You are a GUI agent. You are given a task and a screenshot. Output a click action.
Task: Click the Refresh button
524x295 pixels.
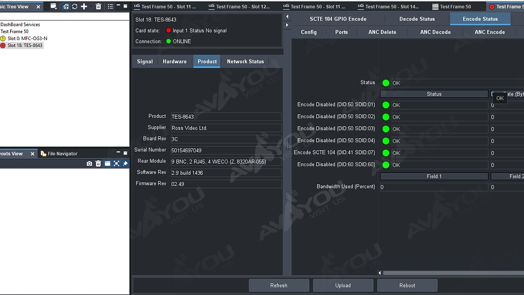click(279, 285)
